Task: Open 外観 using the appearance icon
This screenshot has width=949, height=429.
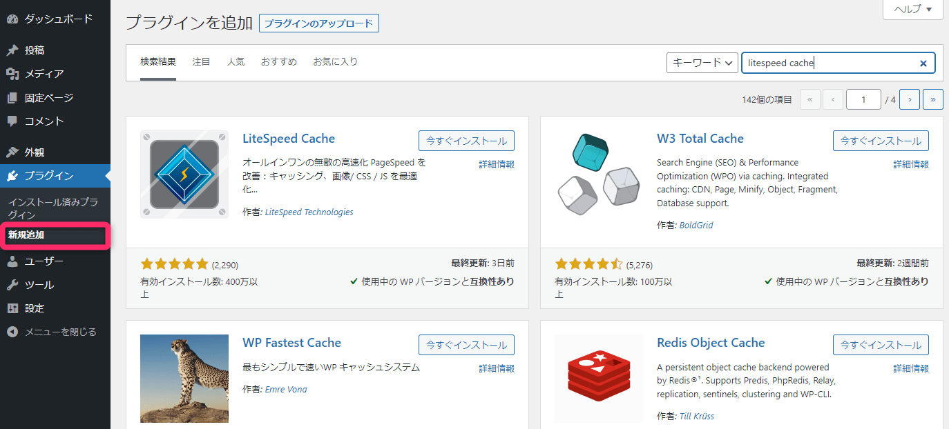Action: (x=12, y=151)
